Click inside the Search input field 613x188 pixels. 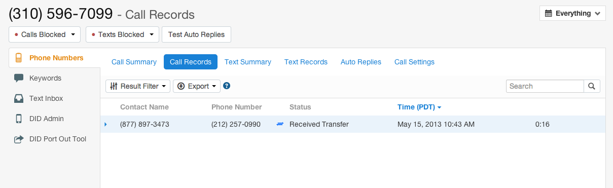pos(545,86)
